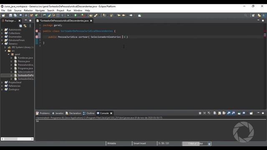Launch Debug with the bug toolbar icon
This screenshot has width=267, height=150.
[68, 15]
